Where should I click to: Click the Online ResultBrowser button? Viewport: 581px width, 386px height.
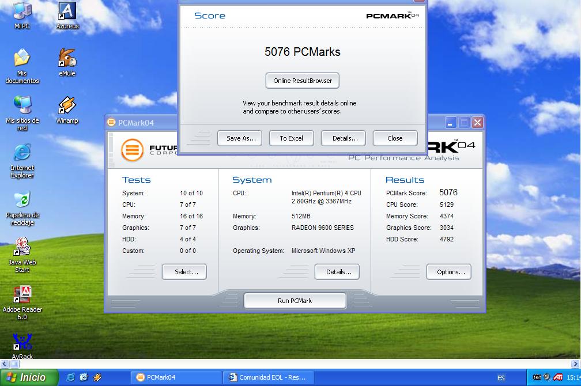click(303, 81)
